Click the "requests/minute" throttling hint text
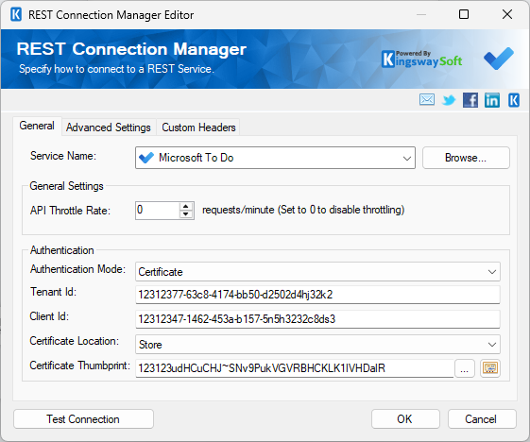This screenshot has height=442, width=530. (x=303, y=210)
